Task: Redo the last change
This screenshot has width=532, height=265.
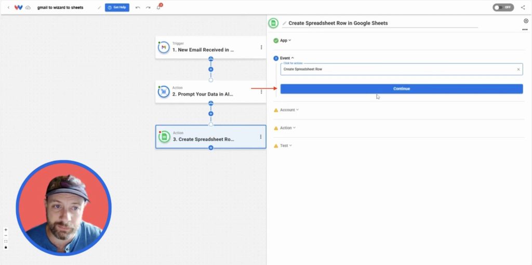Action: click(x=148, y=7)
